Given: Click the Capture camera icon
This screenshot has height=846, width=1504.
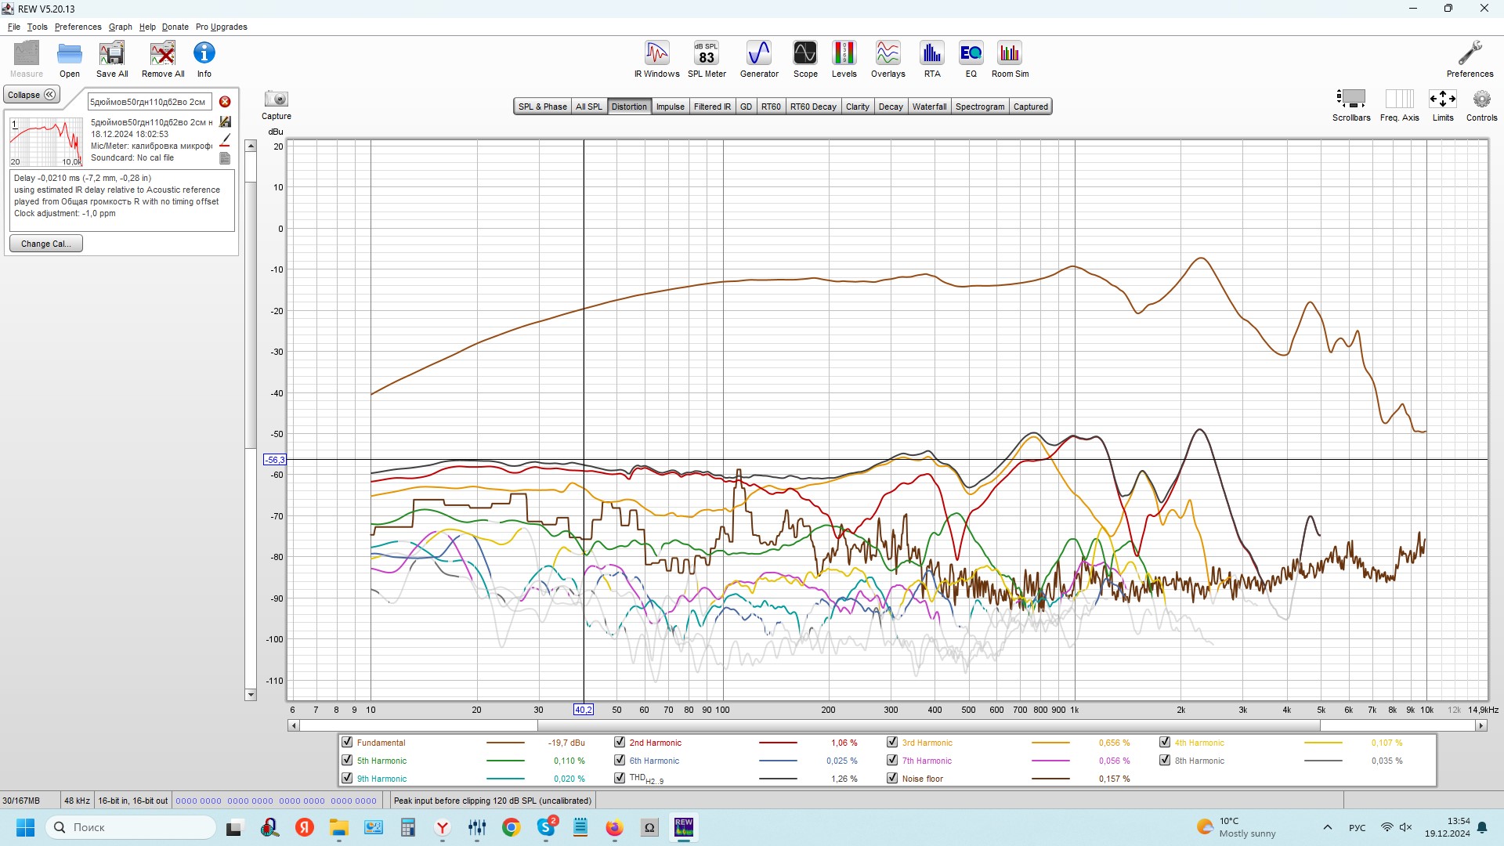Looking at the screenshot, I should click(x=276, y=99).
